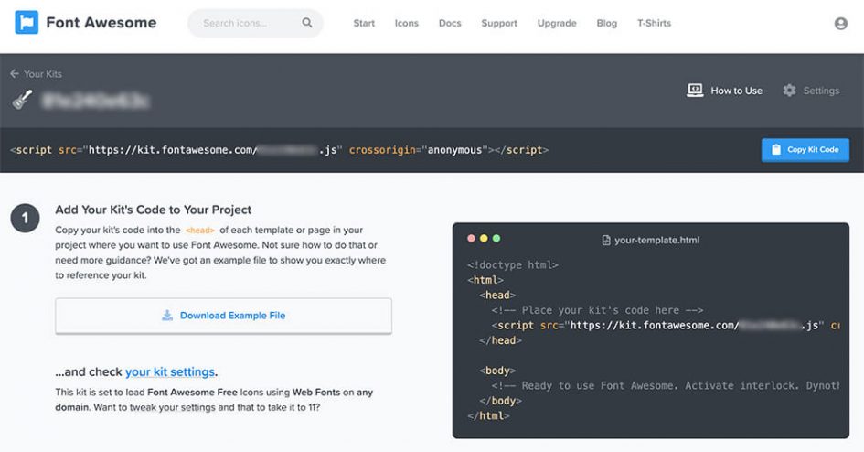
Task: Open the Start menu item
Action: pos(364,23)
